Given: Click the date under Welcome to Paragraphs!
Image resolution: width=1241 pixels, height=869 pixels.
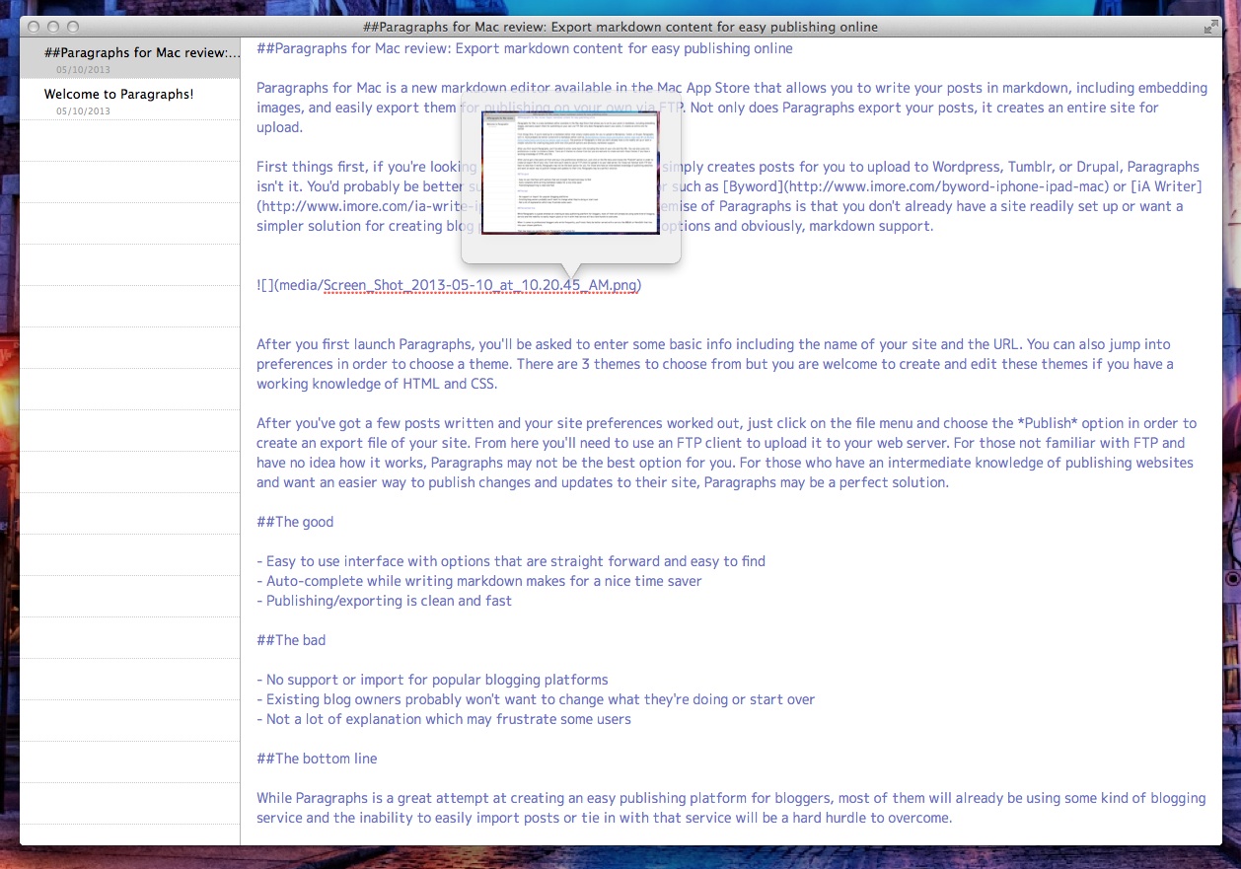Looking at the screenshot, I should 83,111.
